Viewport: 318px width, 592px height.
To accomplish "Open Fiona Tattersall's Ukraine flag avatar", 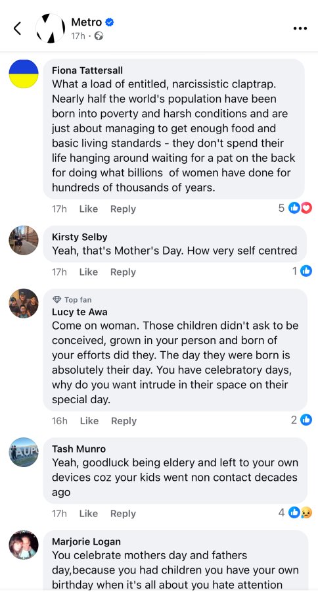I will click(x=24, y=74).
